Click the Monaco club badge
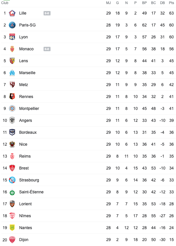The width and height of the screenshot is (176, 246). (12, 49)
